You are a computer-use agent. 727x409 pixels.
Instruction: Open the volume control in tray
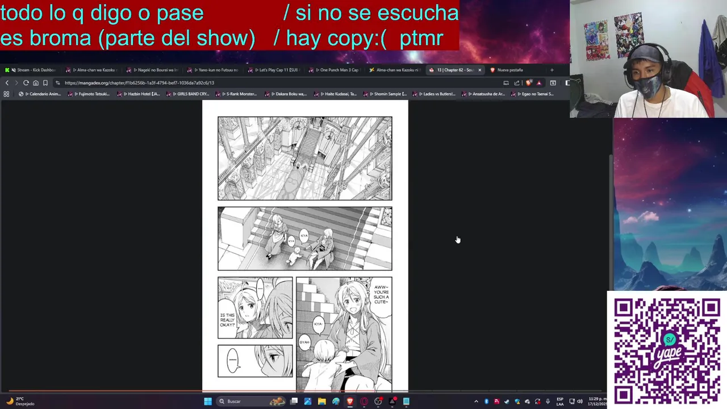(x=579, y=402)
